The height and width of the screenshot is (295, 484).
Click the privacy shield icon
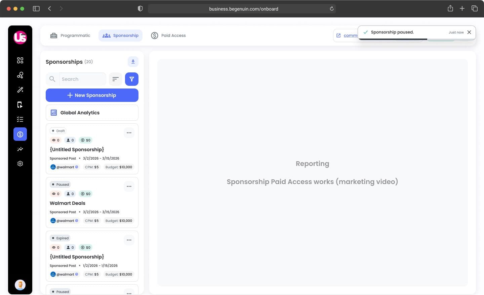pos(140,9)
